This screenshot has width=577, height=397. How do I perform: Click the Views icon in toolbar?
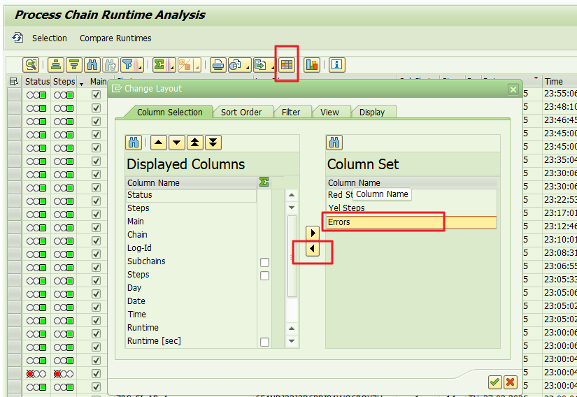click(x=236, y=65)
